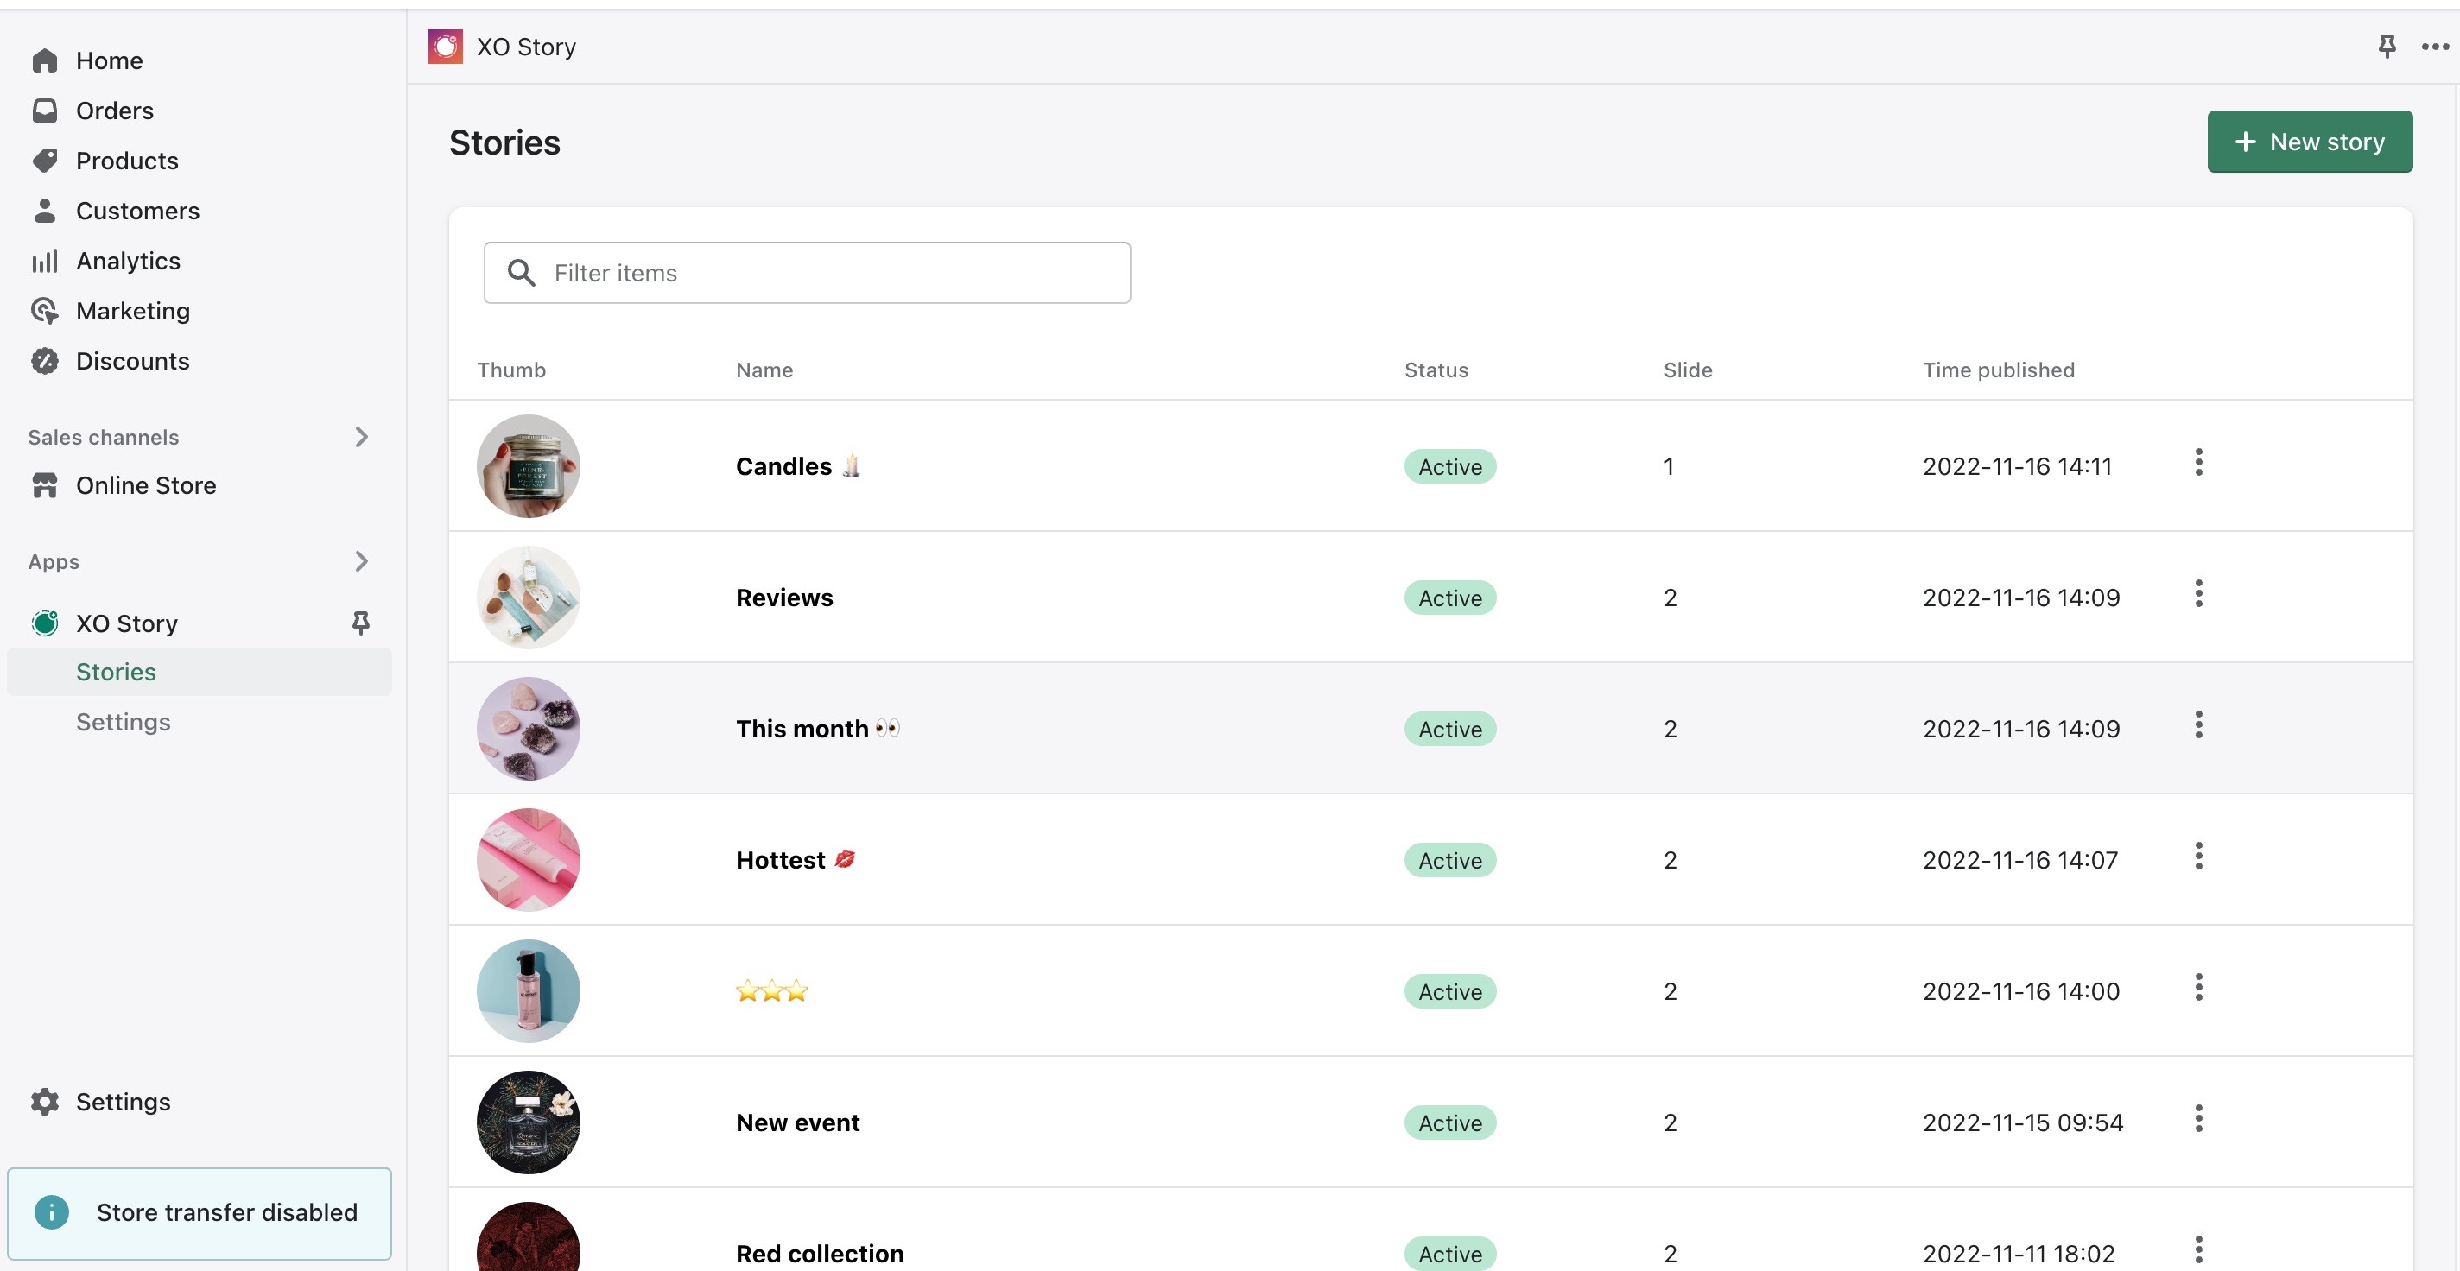Image resolution: width=2460 pixels, height=1271 pixels.
Task: Click the XO Story app icon in sidebar
Action: pyautogui.click(x=44, y=623)
